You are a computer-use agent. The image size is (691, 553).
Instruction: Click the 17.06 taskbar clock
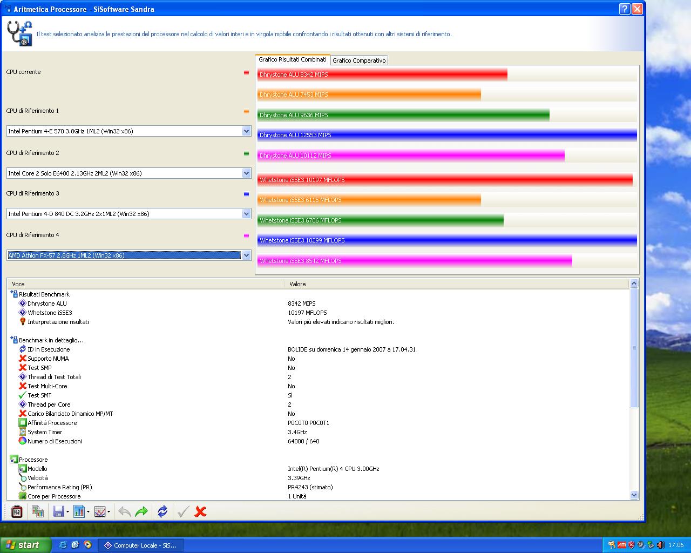click(676, 545)
